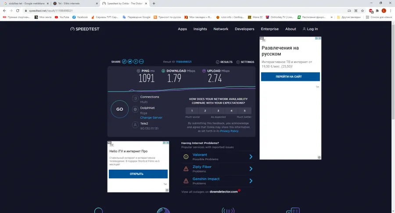Screen dimensions: 395x213
Task: Click the ping icon
Action: (138, 71)
